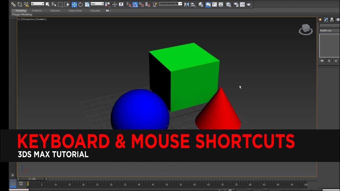
Task: Open the Hierarchy command panel tab
Action: pos(332,20)
